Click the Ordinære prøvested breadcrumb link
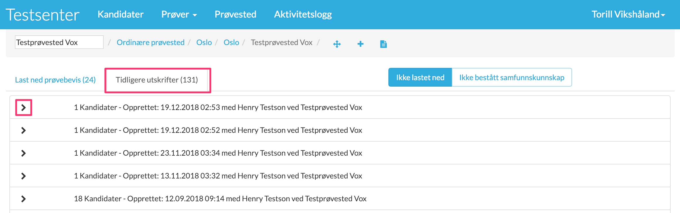 click(150, 42)
